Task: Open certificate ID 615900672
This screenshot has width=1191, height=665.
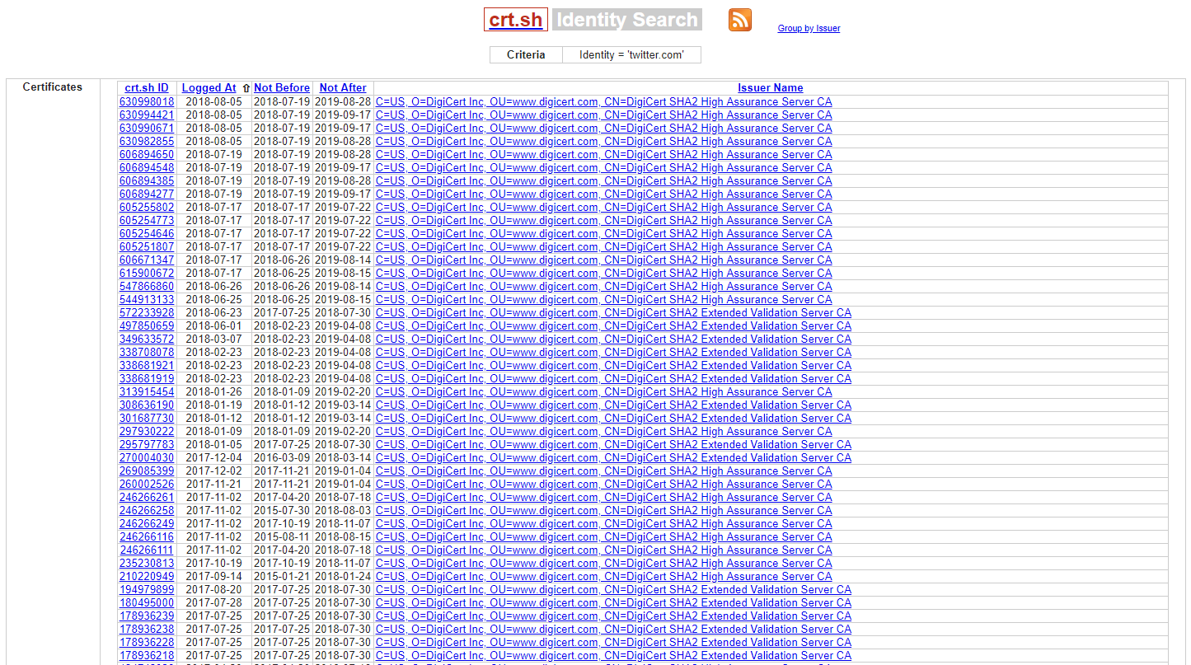Action: click(x=147, y=274)
